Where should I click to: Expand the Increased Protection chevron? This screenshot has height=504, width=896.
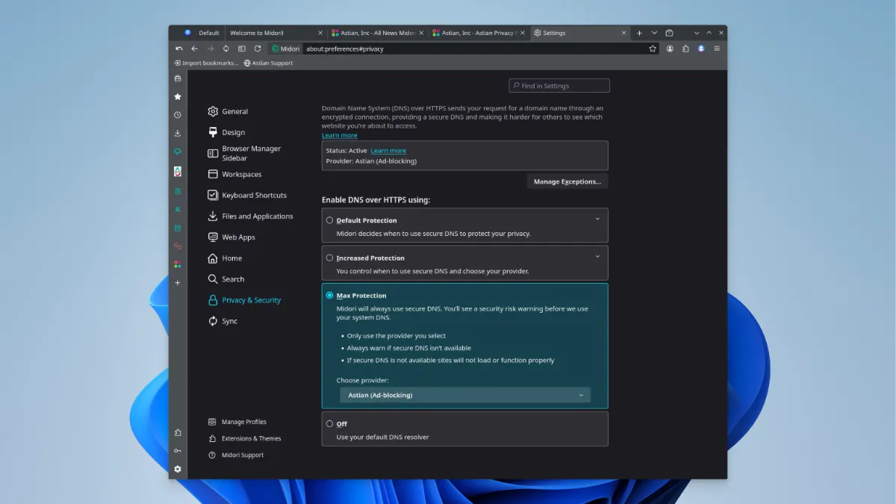click(x=597, y=256)
